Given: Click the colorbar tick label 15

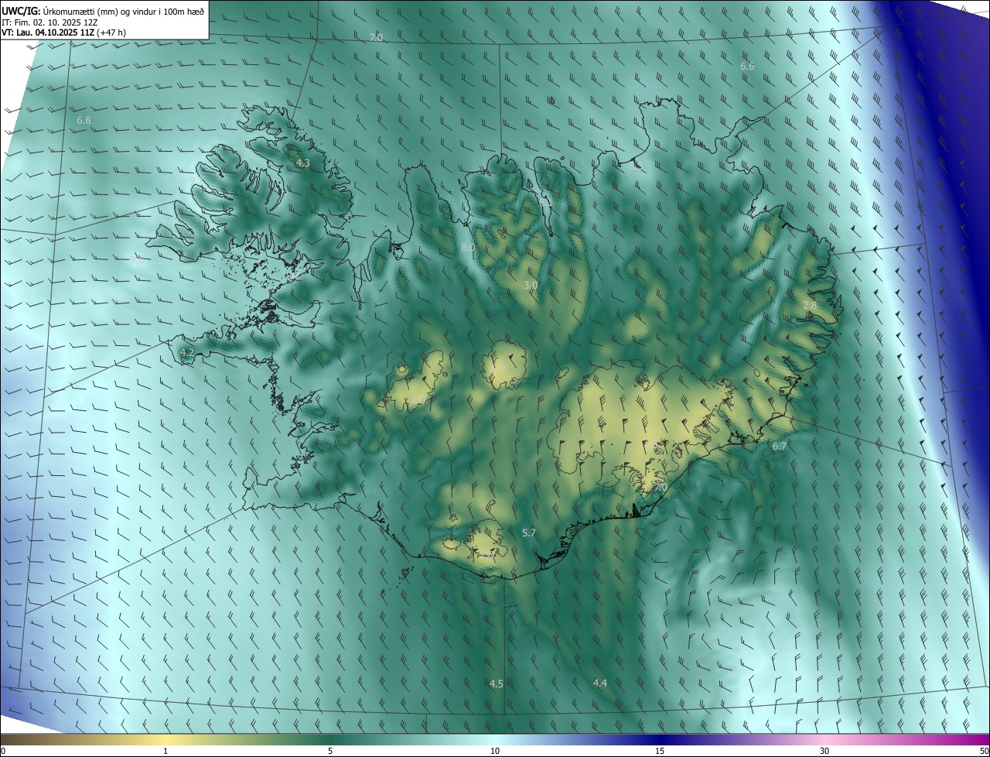Looking at the screenshot, I should pos(660,751).
